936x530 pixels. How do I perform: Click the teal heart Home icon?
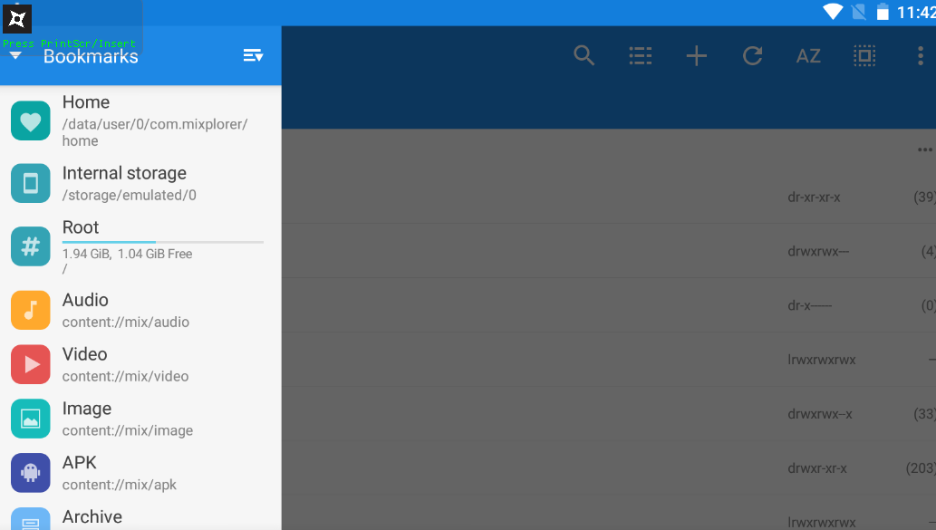(31, 121)
